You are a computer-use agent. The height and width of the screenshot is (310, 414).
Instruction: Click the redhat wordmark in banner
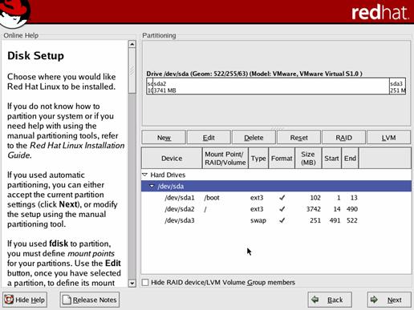click(x=380, y=12)
